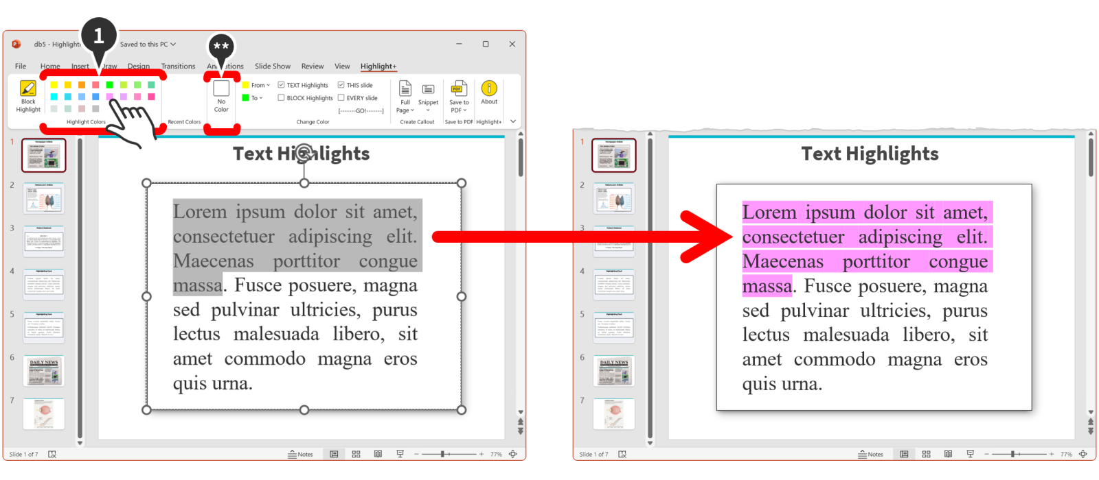
Task: Select the Highlight+ tab
Action: 378,67
